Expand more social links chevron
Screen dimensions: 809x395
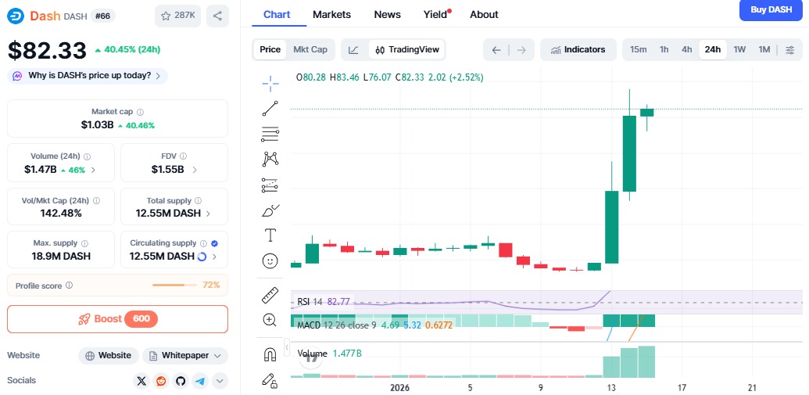[220, 381]
